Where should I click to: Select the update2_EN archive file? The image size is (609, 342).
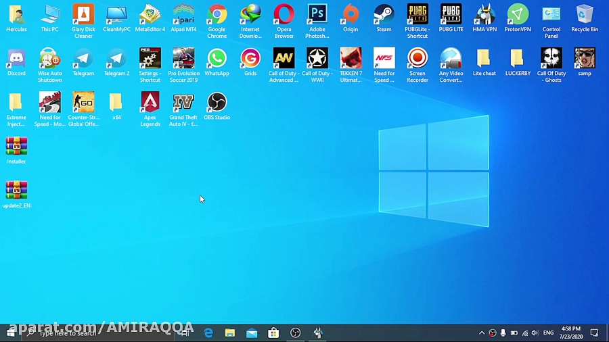(x=16, y=195)
